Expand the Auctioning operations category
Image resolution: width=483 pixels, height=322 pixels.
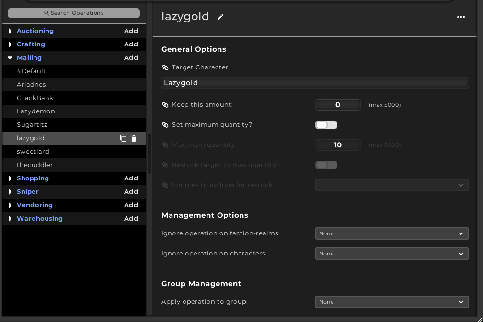click(10, 31)
